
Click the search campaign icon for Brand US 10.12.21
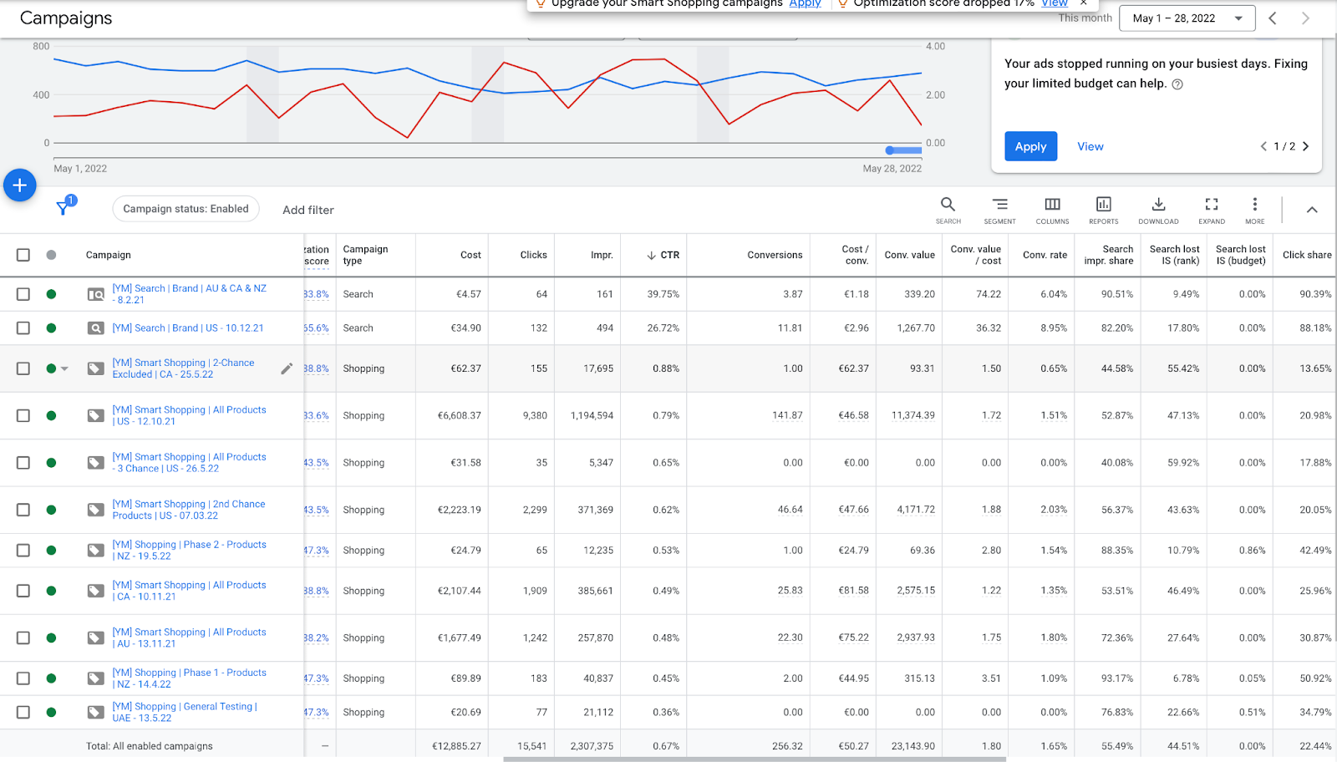pos(96,328)
